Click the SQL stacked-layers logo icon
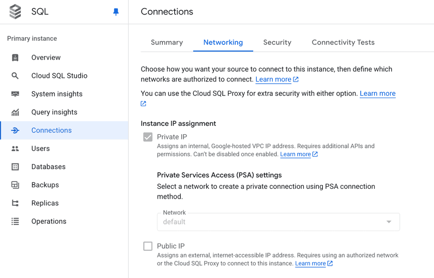This screenshot has width=434, height=278. pos(15,12)
